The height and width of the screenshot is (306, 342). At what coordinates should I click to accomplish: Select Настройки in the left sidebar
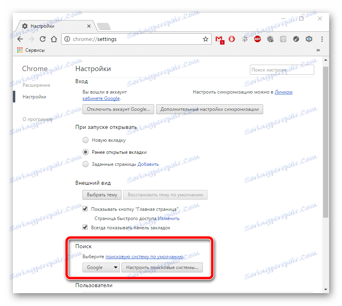(x=34, y=97)
